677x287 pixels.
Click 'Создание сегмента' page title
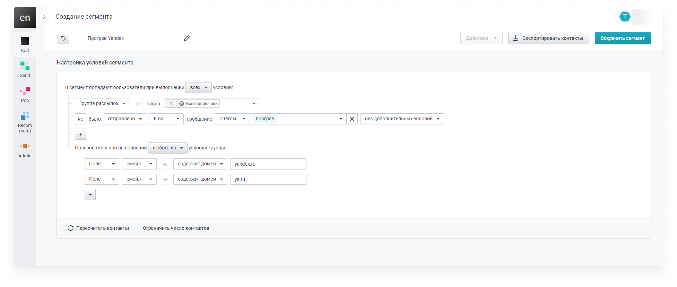point(84,17)
